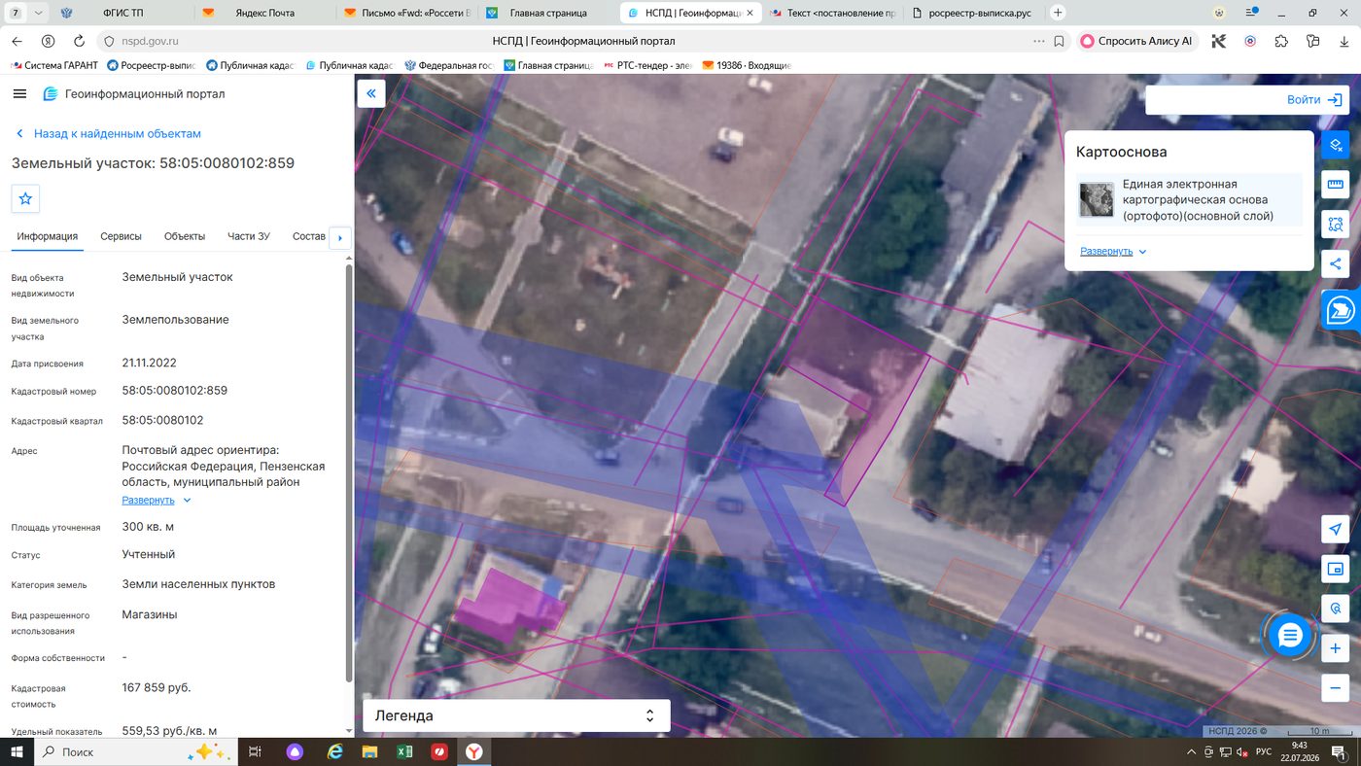Viewport: 1361px width, 766px height.
Task: Select the ортофото basemap thumbnail
Action: coord(1097,199)
